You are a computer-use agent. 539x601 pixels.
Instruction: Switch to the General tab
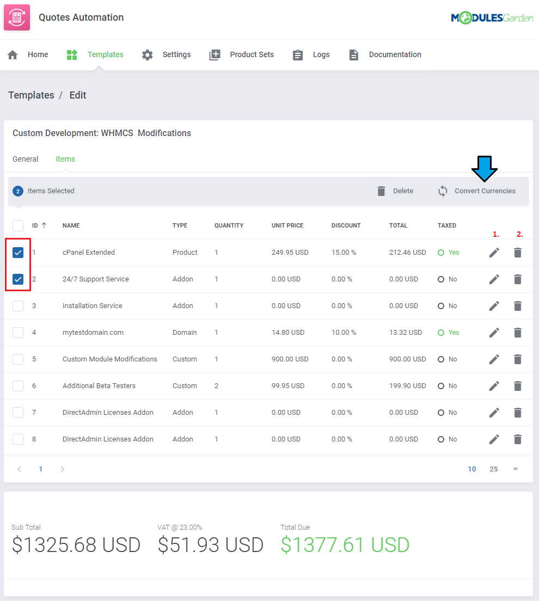click(25, 159)
